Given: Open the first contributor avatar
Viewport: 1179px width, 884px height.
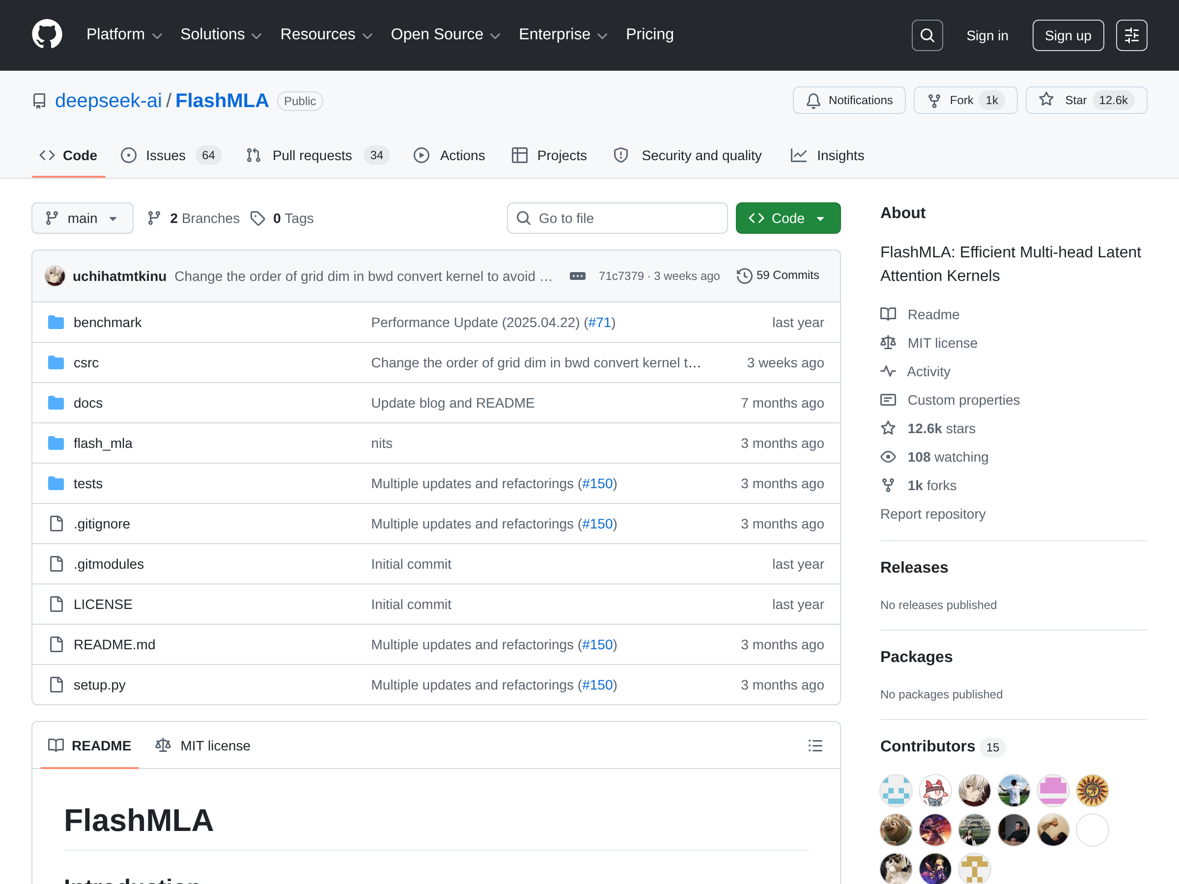Looking at the screenshot, I should pyautogui.click(x=896, y=790).
